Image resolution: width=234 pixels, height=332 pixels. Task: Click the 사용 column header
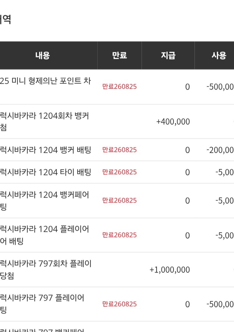[219, 55]
